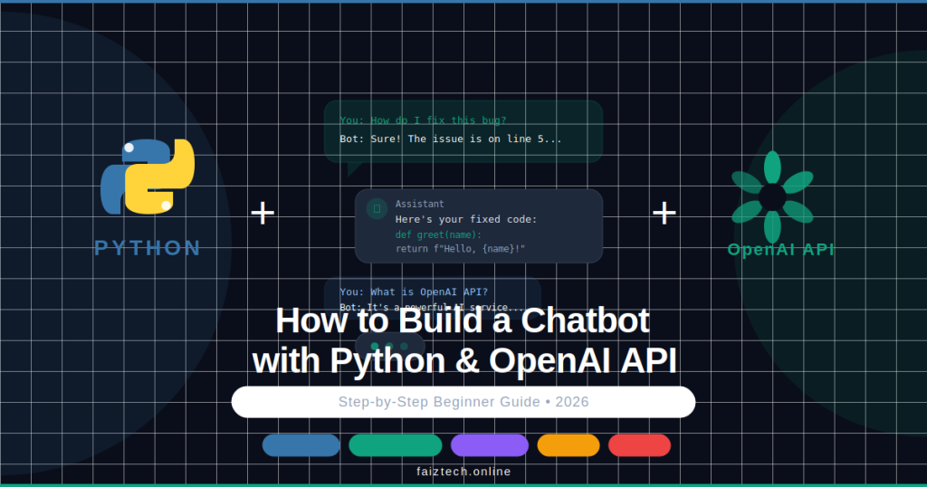Click "with Python & OpenAI API" headline line
Viewport: 927px width, 487px height.
[464, 360]
